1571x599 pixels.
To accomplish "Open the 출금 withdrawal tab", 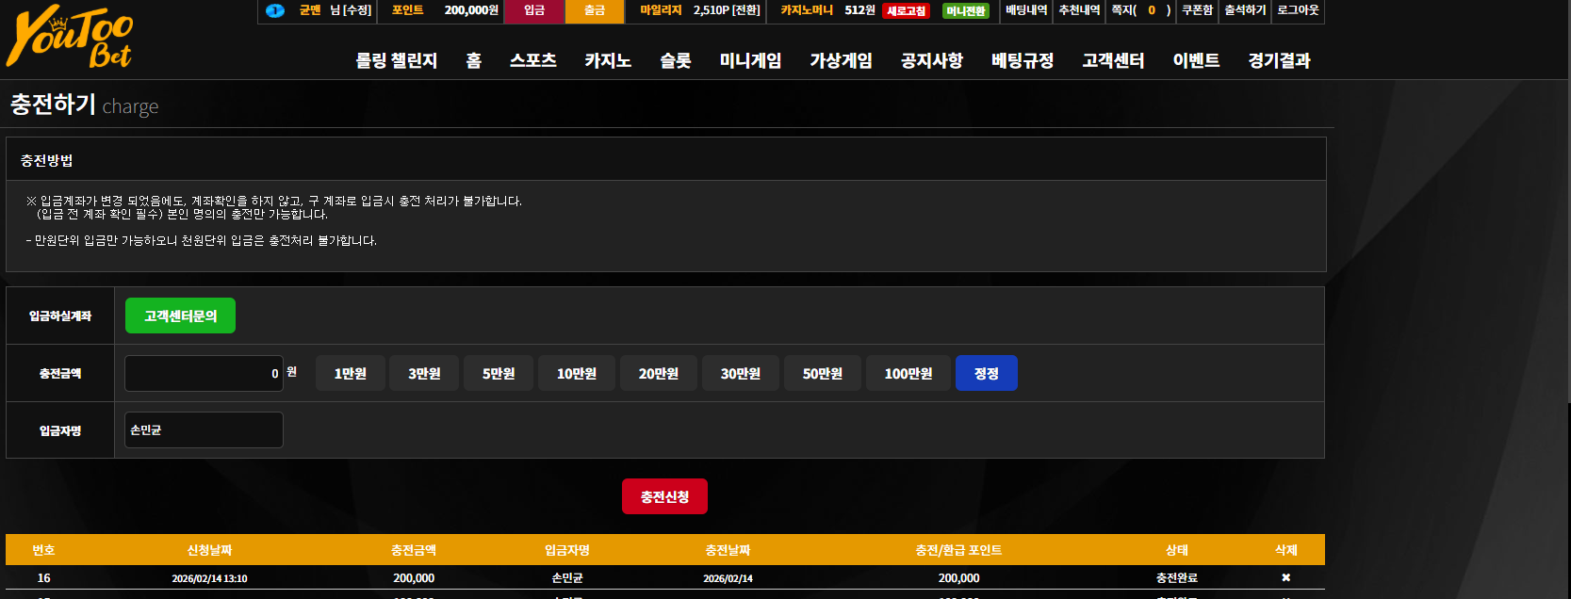I will 595,10.
